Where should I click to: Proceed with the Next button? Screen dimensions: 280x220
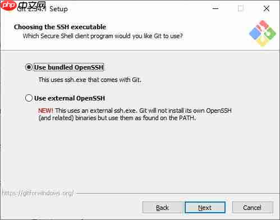click(x=205, y=208)
